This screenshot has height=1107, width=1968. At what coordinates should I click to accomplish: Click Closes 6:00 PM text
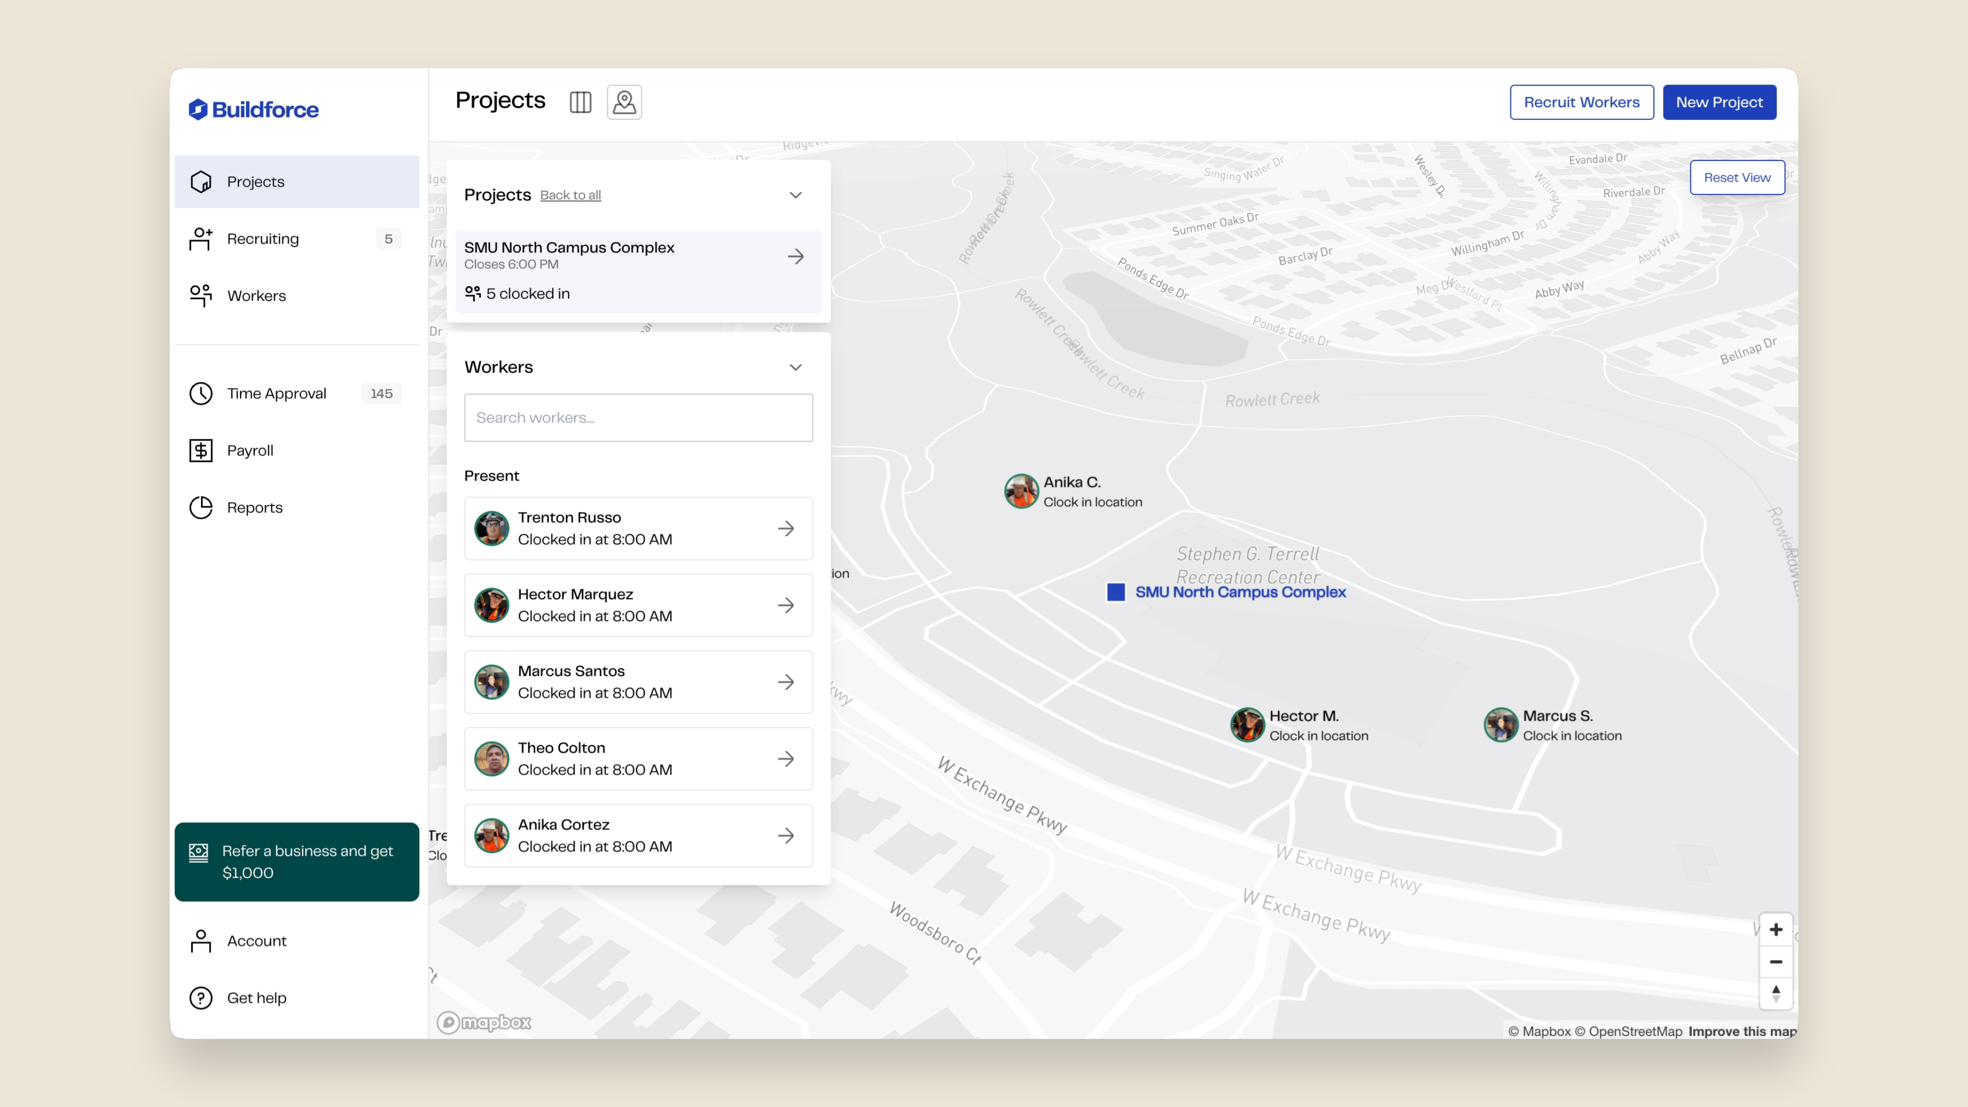pyautogui.click(x=511, y=264)
